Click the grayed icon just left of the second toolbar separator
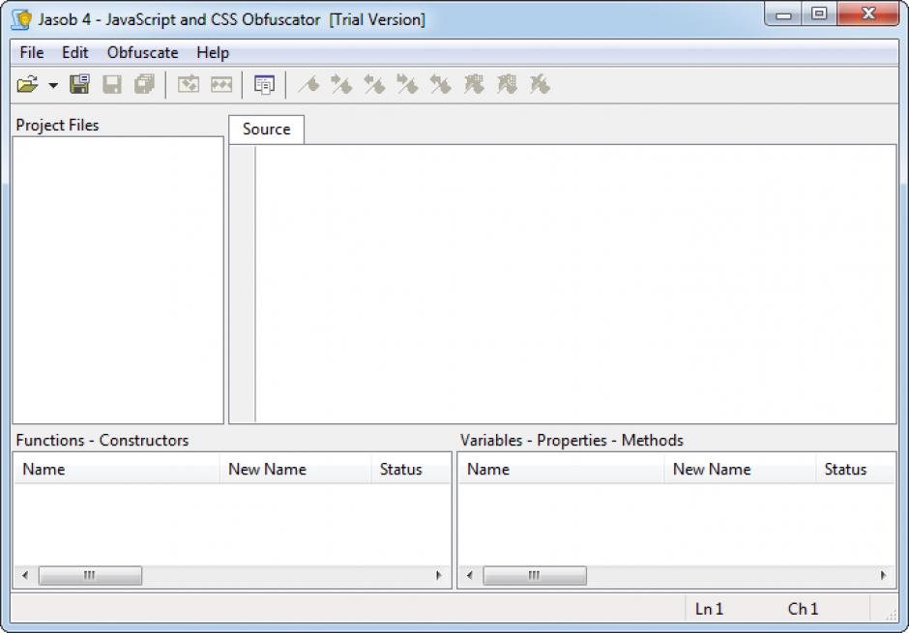The height and width of the screenshot is (633, 909). [x=221, y=84]
